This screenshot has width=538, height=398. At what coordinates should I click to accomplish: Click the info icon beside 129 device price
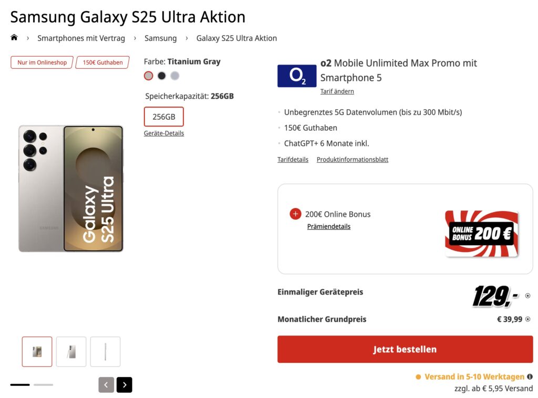point(527,296)
